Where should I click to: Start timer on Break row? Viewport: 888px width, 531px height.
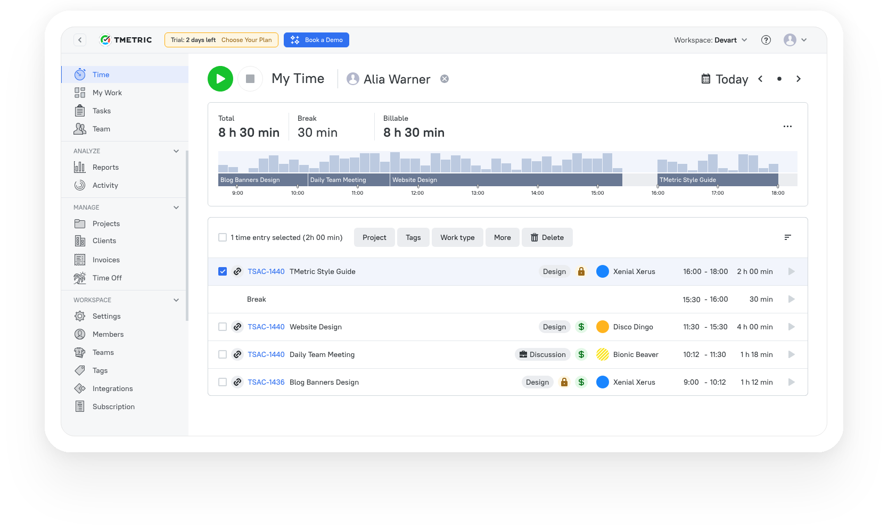(x=792, y=299)
